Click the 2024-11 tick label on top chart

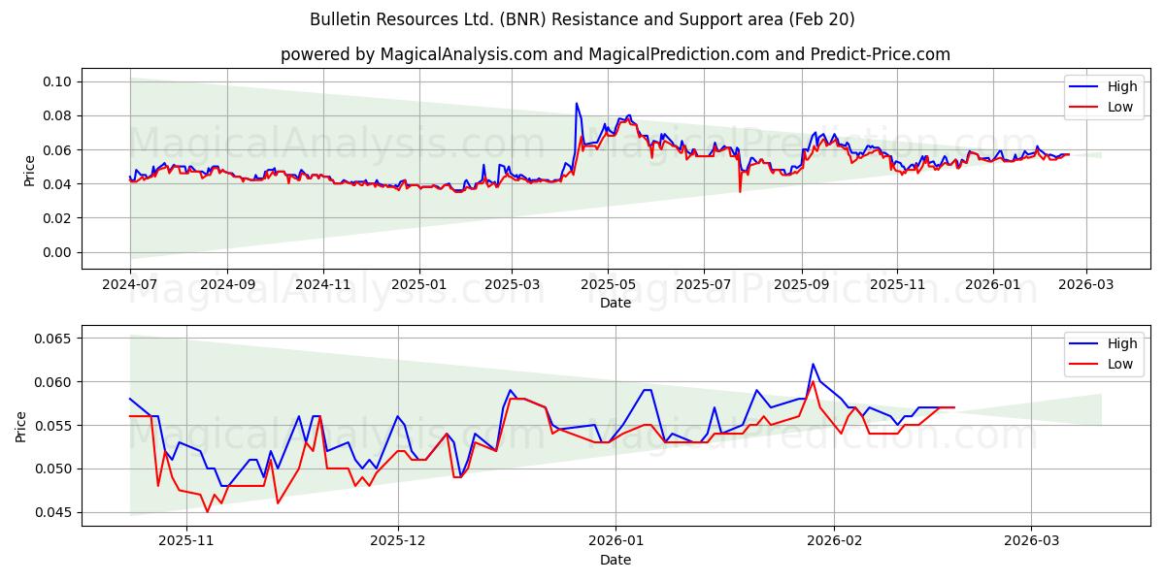point(322,285)
